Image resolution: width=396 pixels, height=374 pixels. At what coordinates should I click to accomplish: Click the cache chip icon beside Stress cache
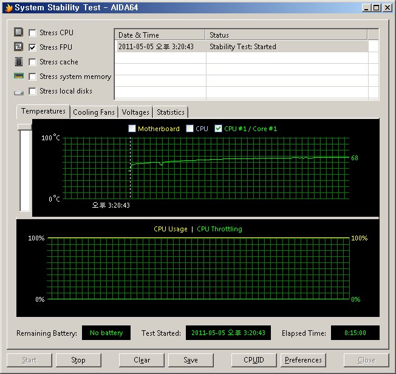(19, 61)
